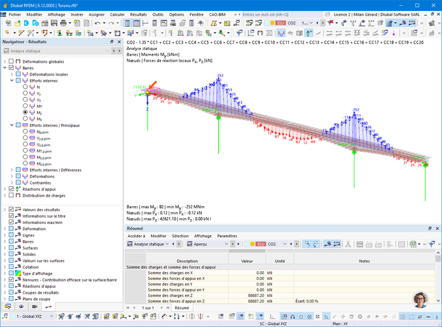Click the result filter funnel icon in toolbar
Screen dimensions: 442x327
point(240,33)
